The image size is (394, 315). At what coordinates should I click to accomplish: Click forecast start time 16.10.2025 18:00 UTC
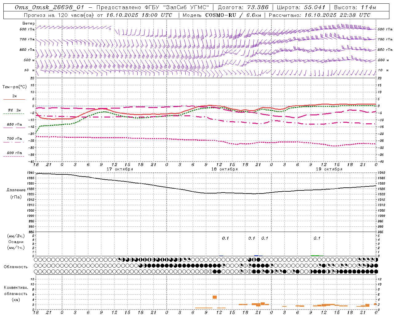click(x=139, y=15)
